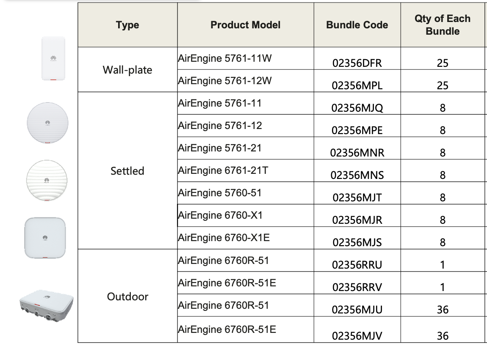Click the round wavy-pattern access point image
Screen dimensions: 487x346
click(x=47, y=180)
